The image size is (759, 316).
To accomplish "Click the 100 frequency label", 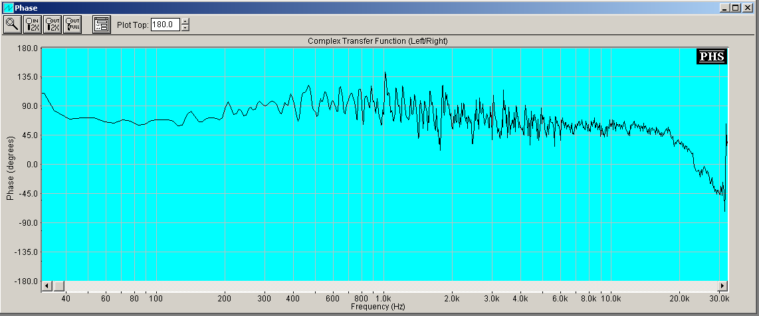I will [156, 299].
